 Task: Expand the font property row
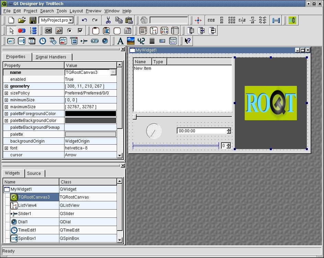point(6,148)
